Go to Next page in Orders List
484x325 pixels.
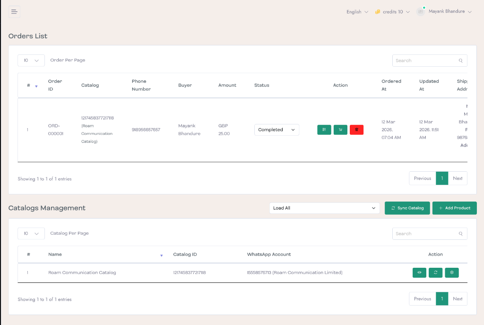458,178
